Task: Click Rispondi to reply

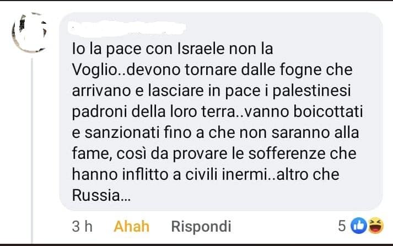Action: 201,226
